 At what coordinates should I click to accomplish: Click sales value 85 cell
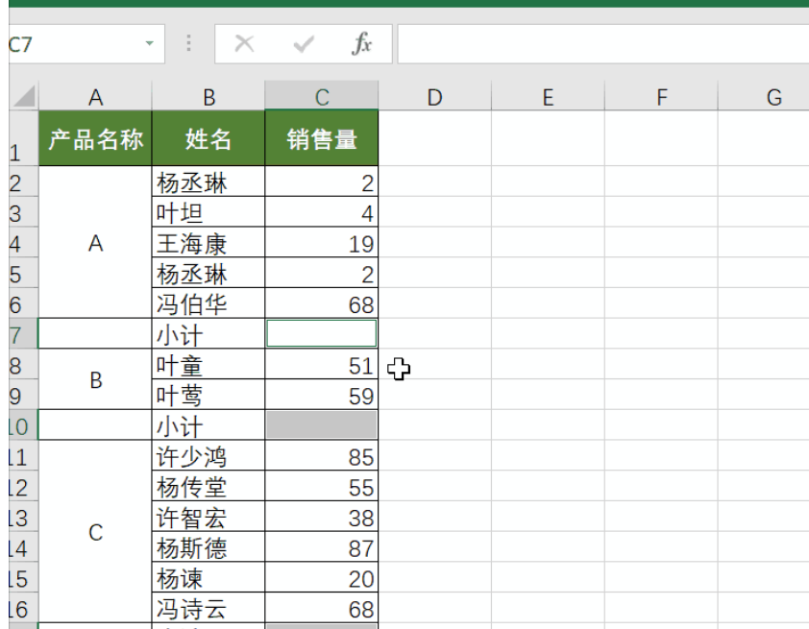click(x=322, y=456)
